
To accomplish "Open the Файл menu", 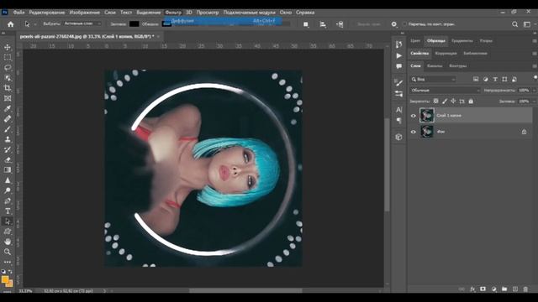I will pyautogui.click(x=18, y=13).
